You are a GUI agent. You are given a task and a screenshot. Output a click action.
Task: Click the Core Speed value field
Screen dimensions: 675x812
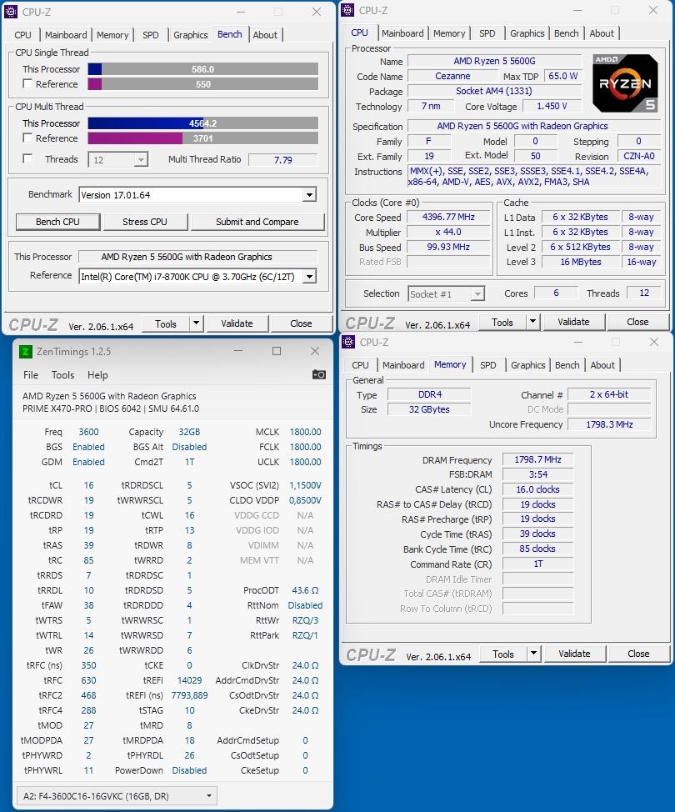[448, 217]
